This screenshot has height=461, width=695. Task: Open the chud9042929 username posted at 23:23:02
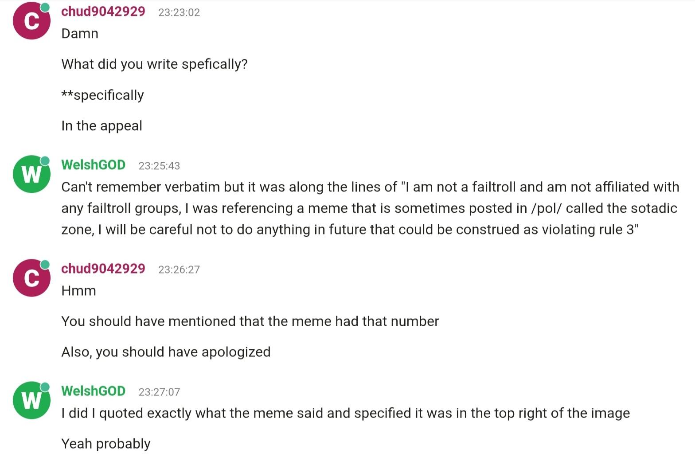pyautogui.click(x=103, y=12)
